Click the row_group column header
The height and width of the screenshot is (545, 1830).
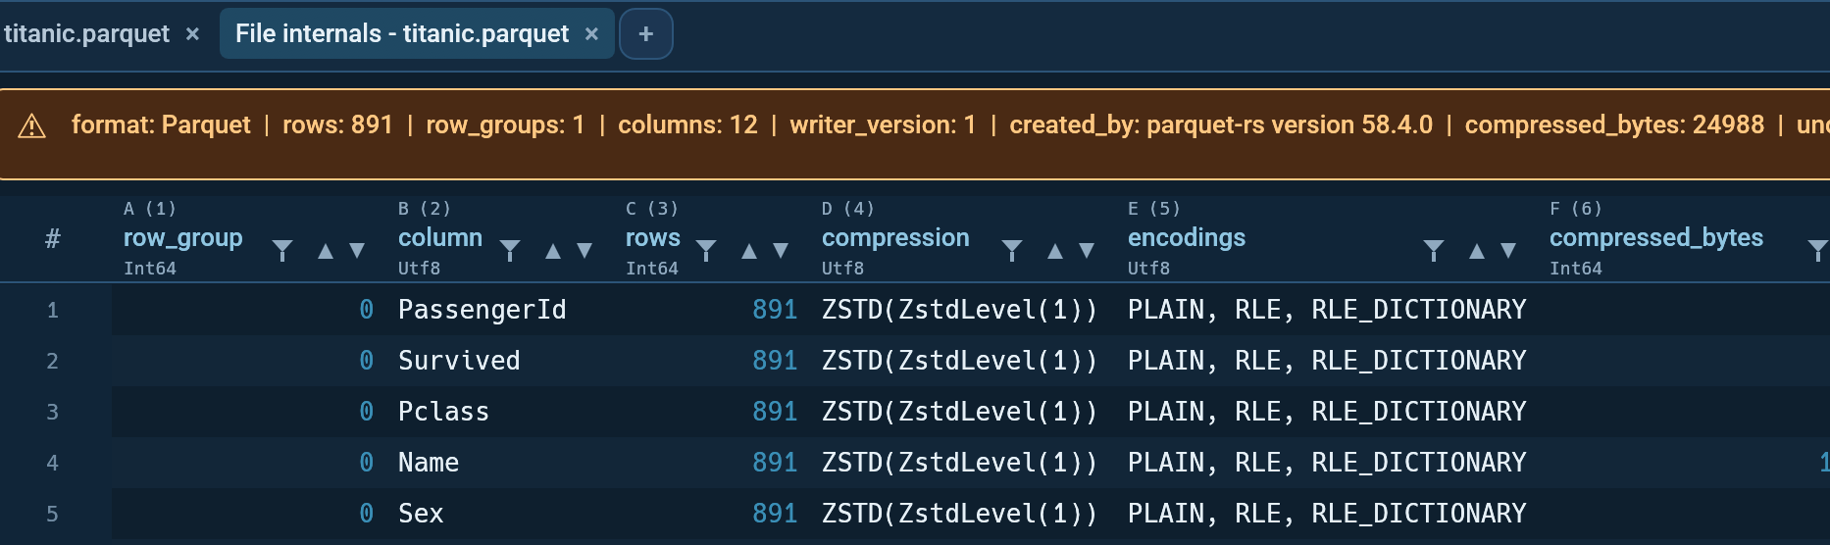[182, 238]
